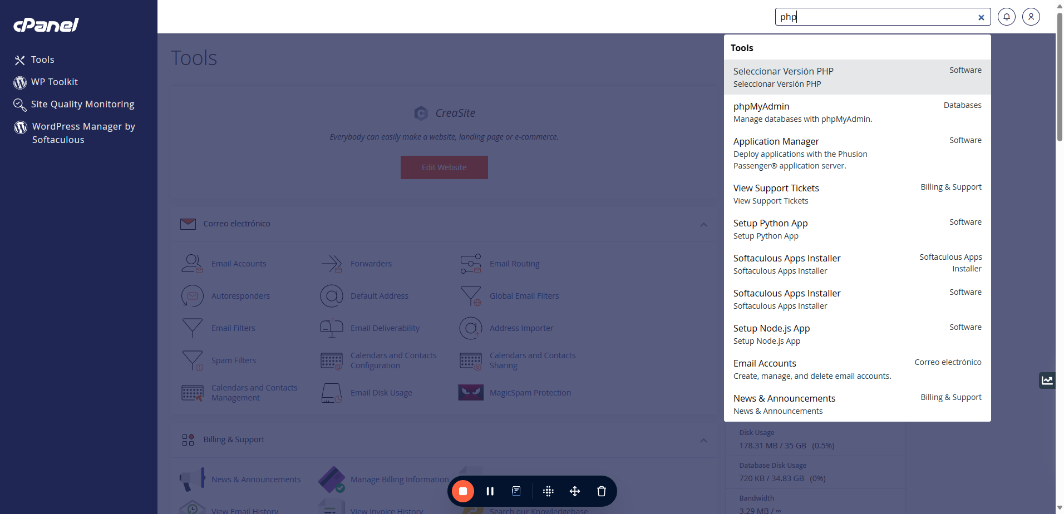Stop the screen recording

(x=463, y=491)
